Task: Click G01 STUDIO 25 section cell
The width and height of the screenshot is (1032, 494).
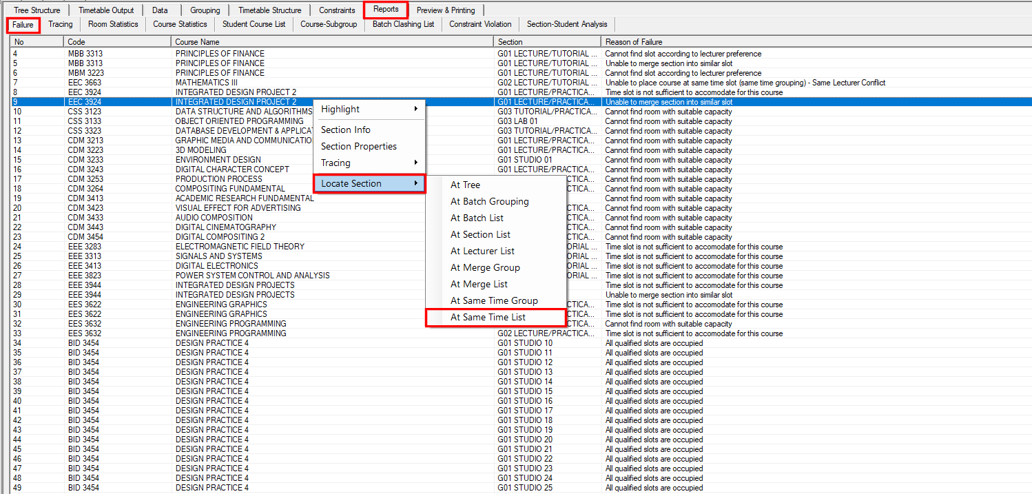Action: click(525, 488)
